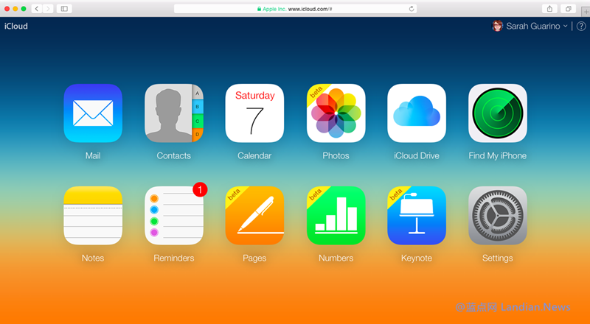Launch the Calendar app showing Saturday 7

click(254, 113)
